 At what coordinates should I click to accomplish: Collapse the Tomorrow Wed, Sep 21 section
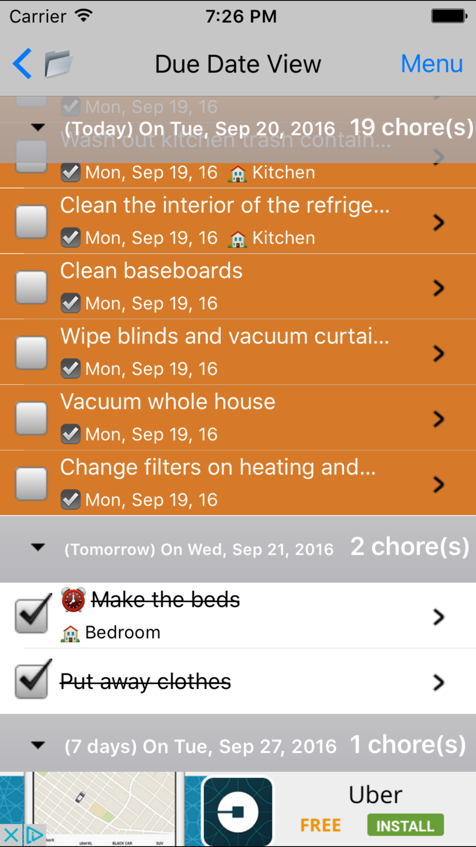click(x=38, y=547)
